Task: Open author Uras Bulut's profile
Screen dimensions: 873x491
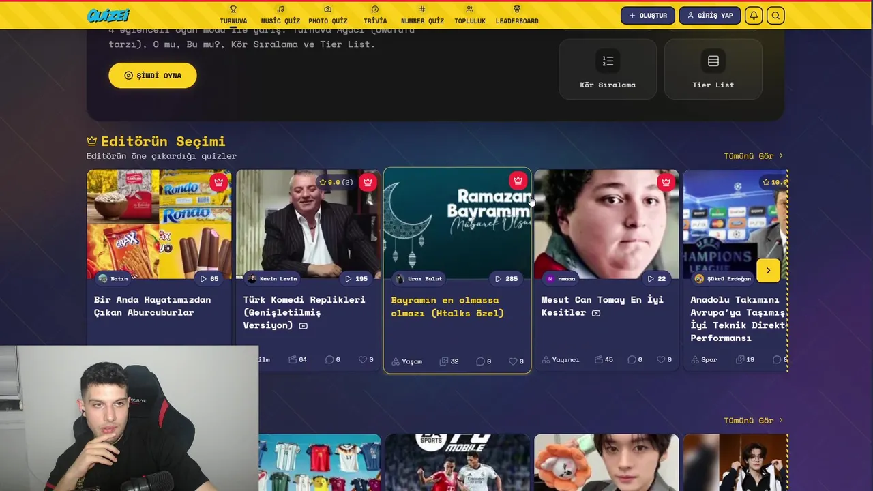Action: tap(419, 278)
